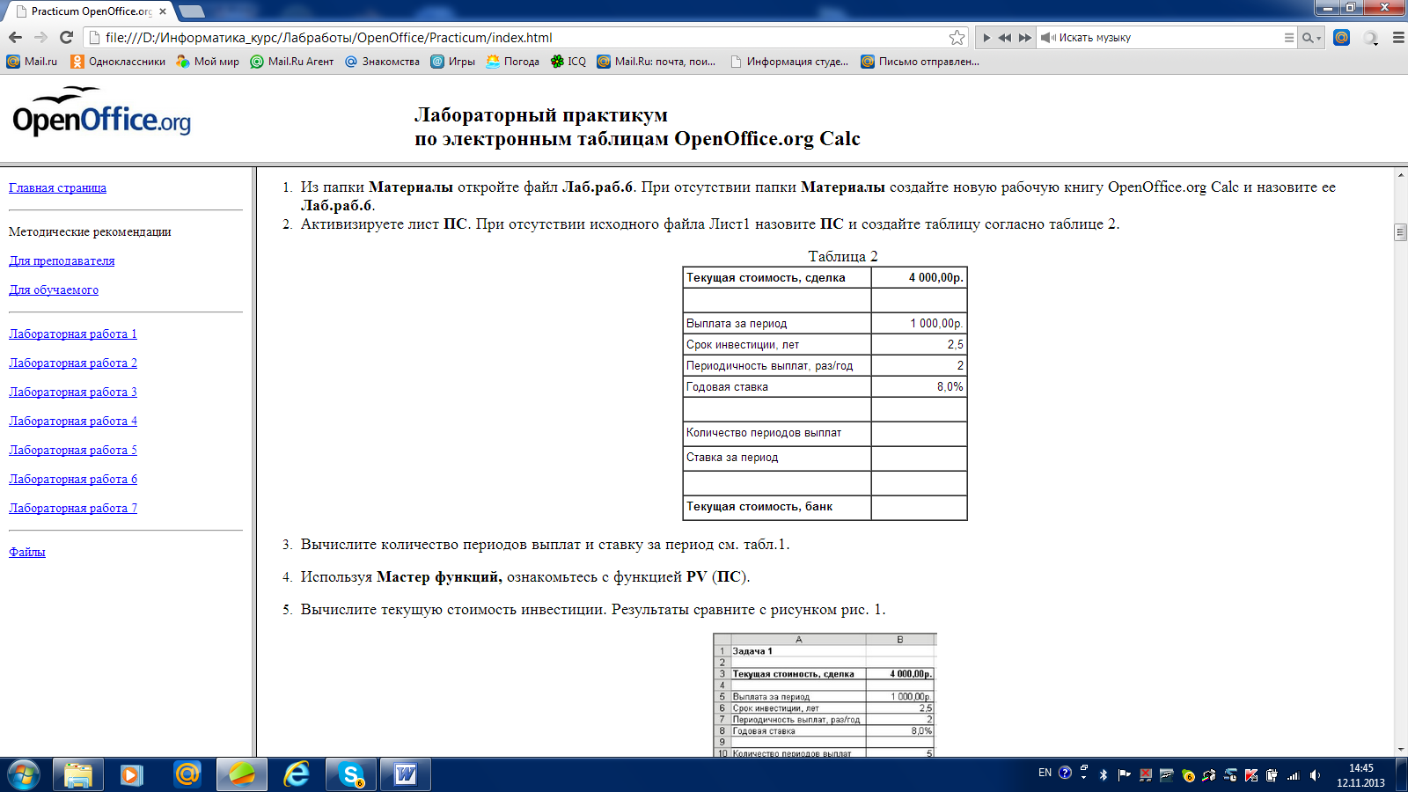Click the power plug battery tray icon
Screen dimensions: 1408x792
[x=1272, y=774]
